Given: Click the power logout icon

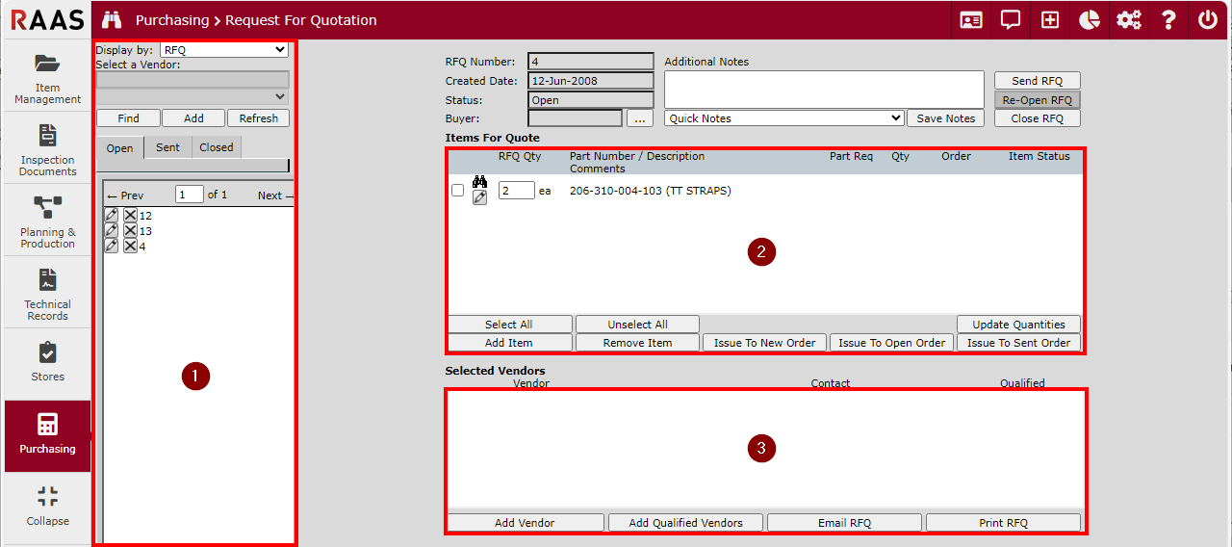Looking at the screenshot, I should pos(1208,20).
